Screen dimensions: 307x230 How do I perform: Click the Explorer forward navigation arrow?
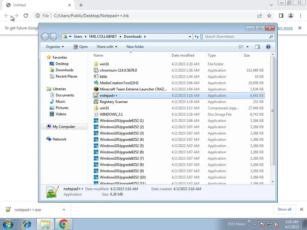[53, 37]
